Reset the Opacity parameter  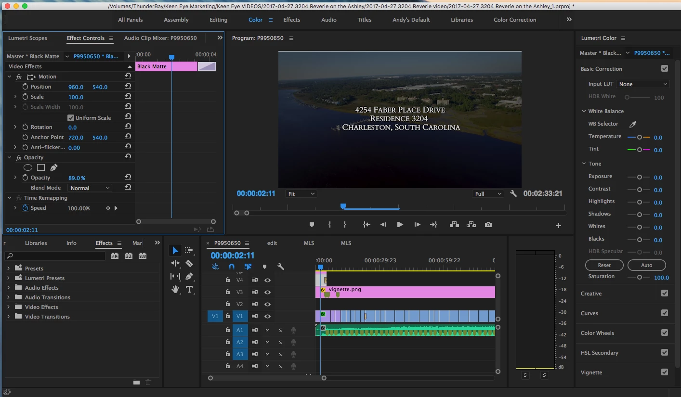[x=128, y=178]
